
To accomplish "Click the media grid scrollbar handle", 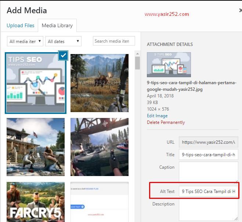I will [137, 63].
